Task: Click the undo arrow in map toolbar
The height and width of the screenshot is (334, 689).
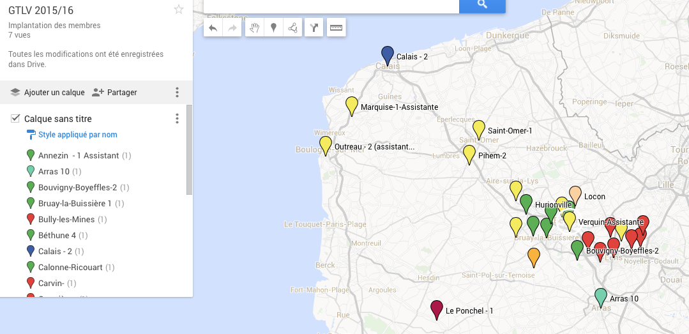Action: [x=213, y=27]
